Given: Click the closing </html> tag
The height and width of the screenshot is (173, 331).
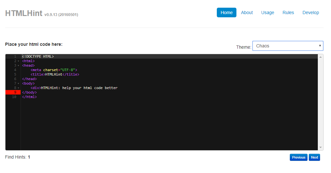Looking at the screenshot, I should pyautogui.click(x=29, y=97).
